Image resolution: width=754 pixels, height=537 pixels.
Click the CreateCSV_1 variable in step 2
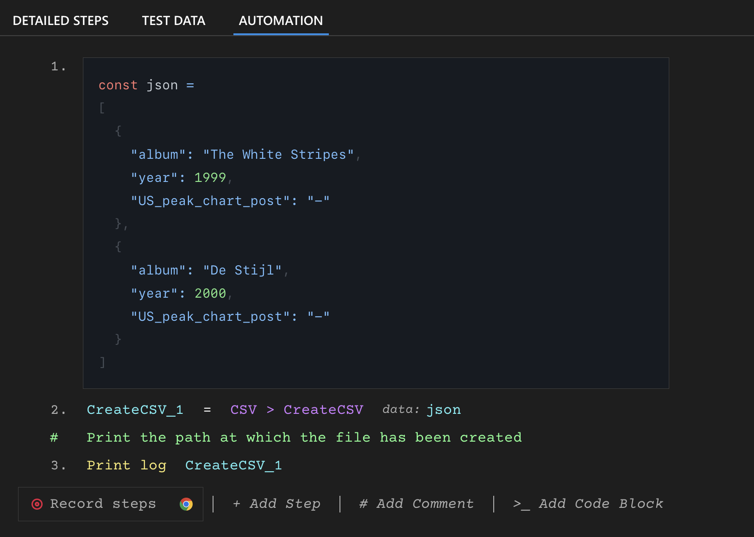(135, 409)
